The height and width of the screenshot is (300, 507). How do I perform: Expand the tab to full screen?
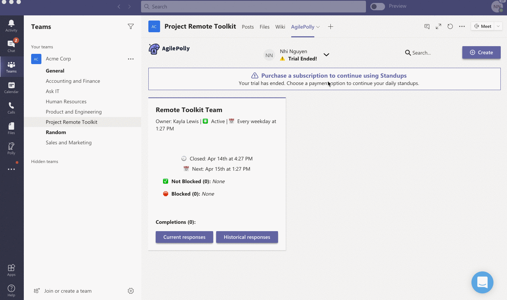click(438, 26)
